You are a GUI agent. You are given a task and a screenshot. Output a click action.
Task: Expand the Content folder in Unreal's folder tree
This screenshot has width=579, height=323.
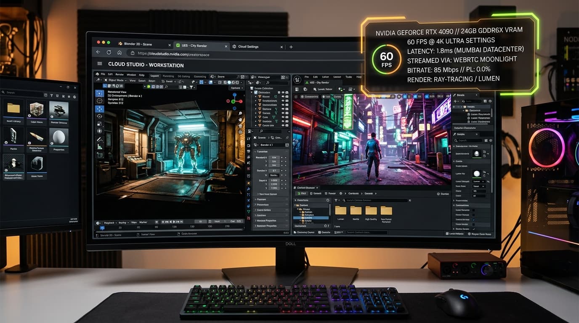pos(295,205)
